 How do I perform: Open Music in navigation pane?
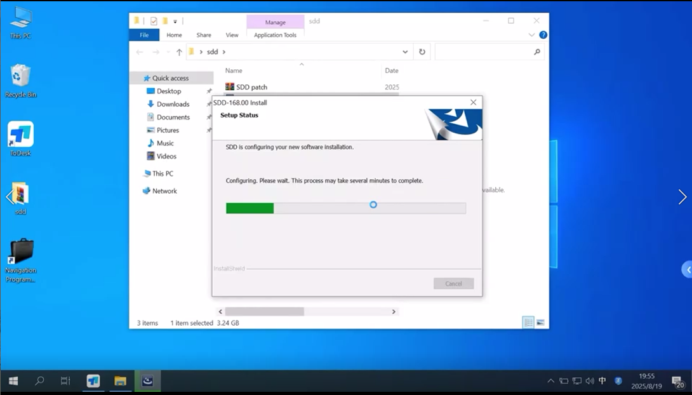(x=165, y=143)
